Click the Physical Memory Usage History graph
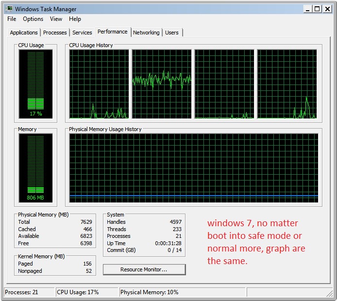Image resolution: width=337 pixels, height=301 pixels. tap(194, 168)
